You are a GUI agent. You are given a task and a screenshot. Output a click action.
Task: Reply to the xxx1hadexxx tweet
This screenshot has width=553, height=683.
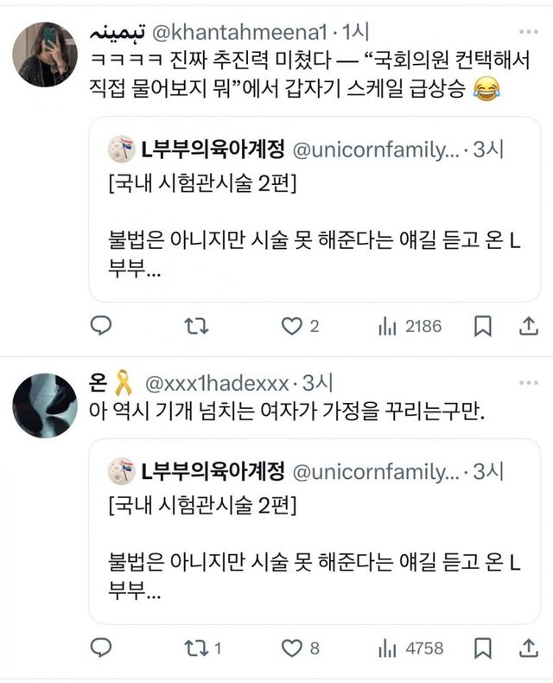[101, 648]
